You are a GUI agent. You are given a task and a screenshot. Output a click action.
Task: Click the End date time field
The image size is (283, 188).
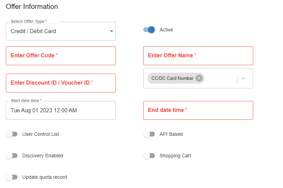[x=198, y=110]
